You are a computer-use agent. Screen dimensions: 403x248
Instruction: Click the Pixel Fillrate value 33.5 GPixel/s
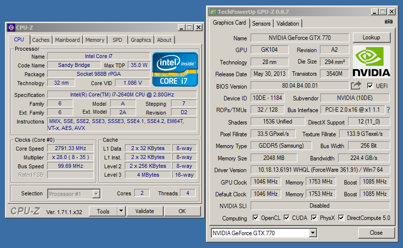click(273, 134)
